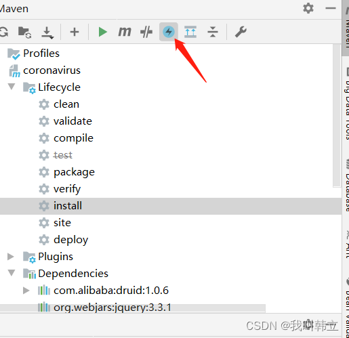
Task: Click Download Sources and Documentation icon
Action: pyautogui.click(x=47, y=33)
